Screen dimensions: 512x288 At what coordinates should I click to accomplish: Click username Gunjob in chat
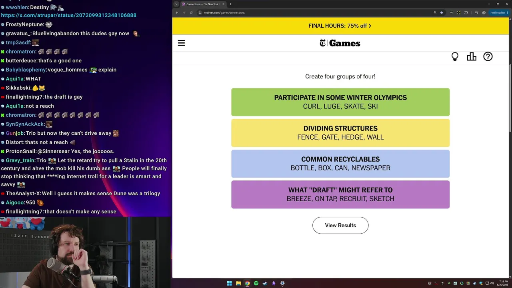coord(15,133)
